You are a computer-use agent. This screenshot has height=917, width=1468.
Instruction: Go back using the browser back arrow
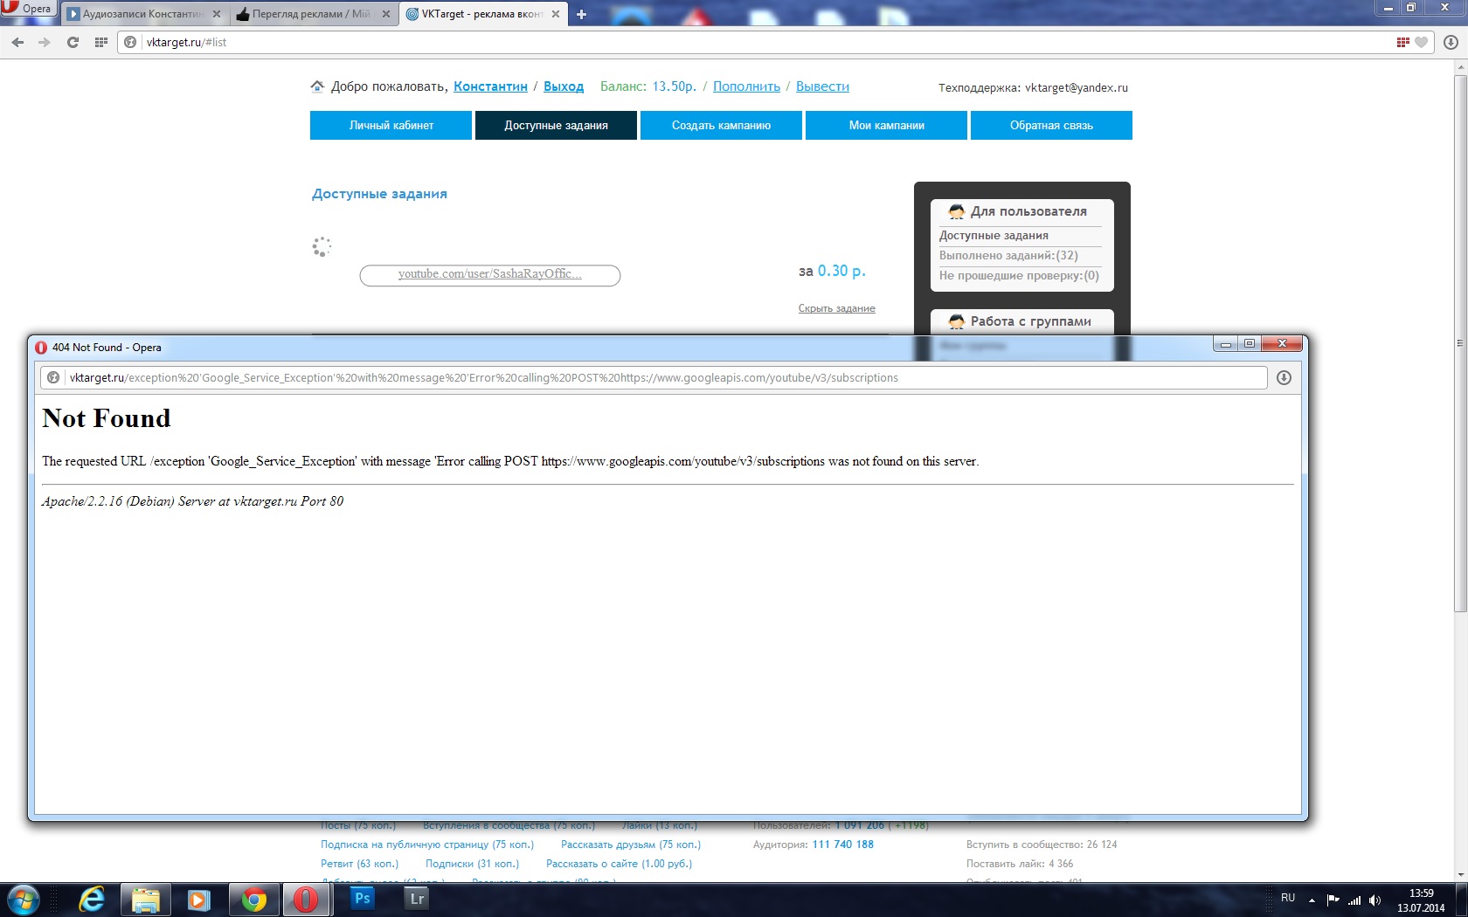[17, 42]
